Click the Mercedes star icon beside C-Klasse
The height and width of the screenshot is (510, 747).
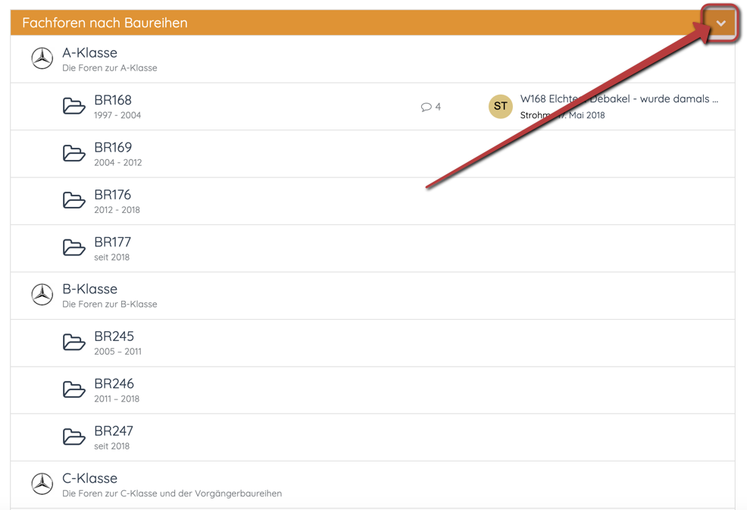[x=42, y=483]
